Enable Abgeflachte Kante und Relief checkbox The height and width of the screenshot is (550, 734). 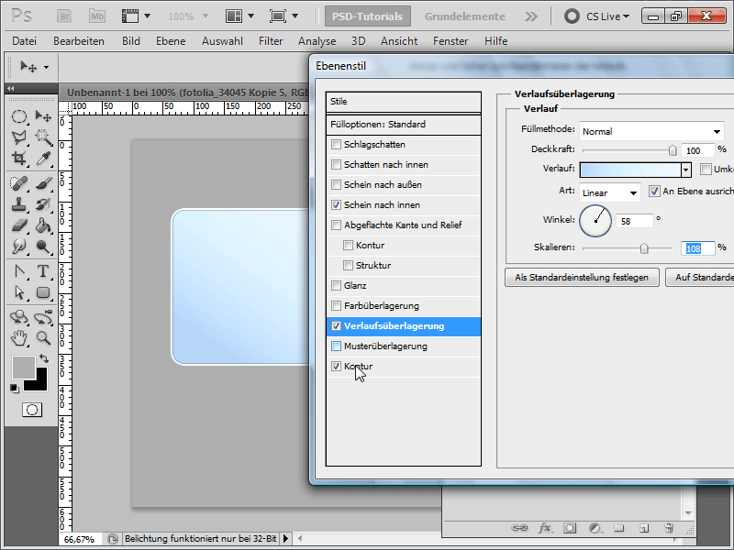(336, 225)
